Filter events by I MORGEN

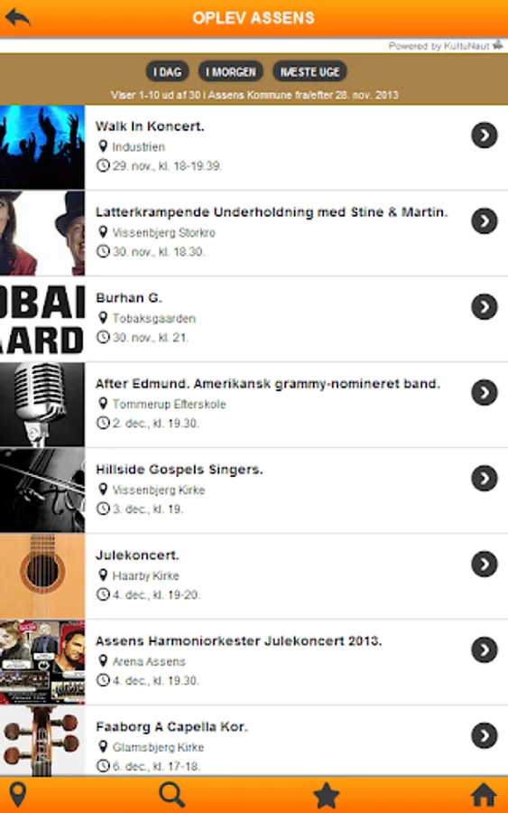point(231,71)
